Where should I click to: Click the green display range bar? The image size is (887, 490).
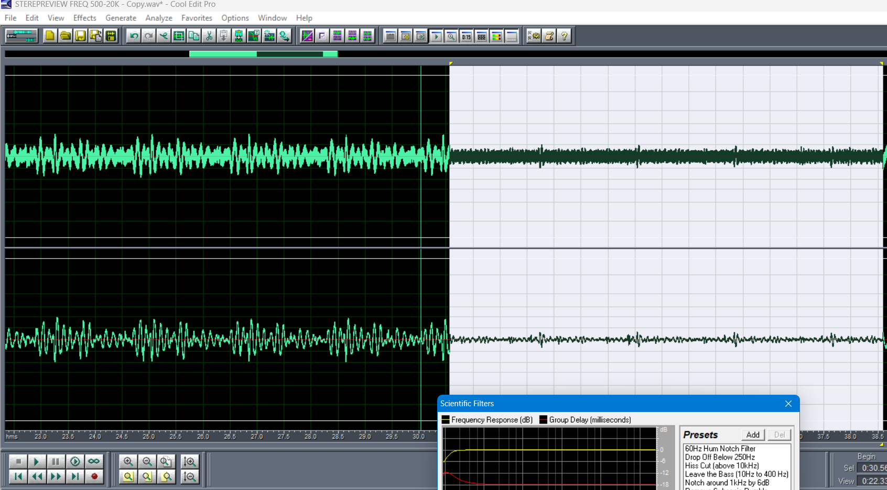coord(263,54)
